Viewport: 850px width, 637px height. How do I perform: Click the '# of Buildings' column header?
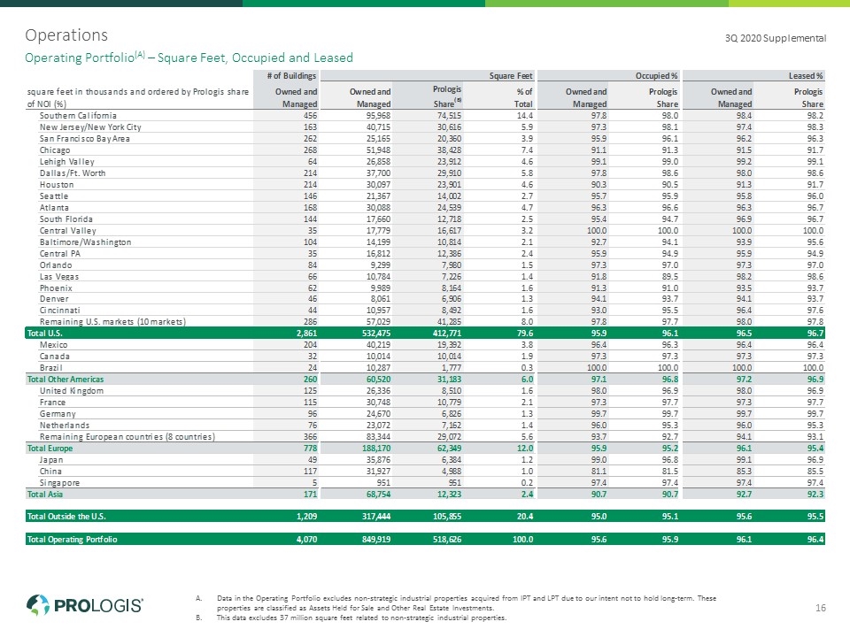[291, 76]
